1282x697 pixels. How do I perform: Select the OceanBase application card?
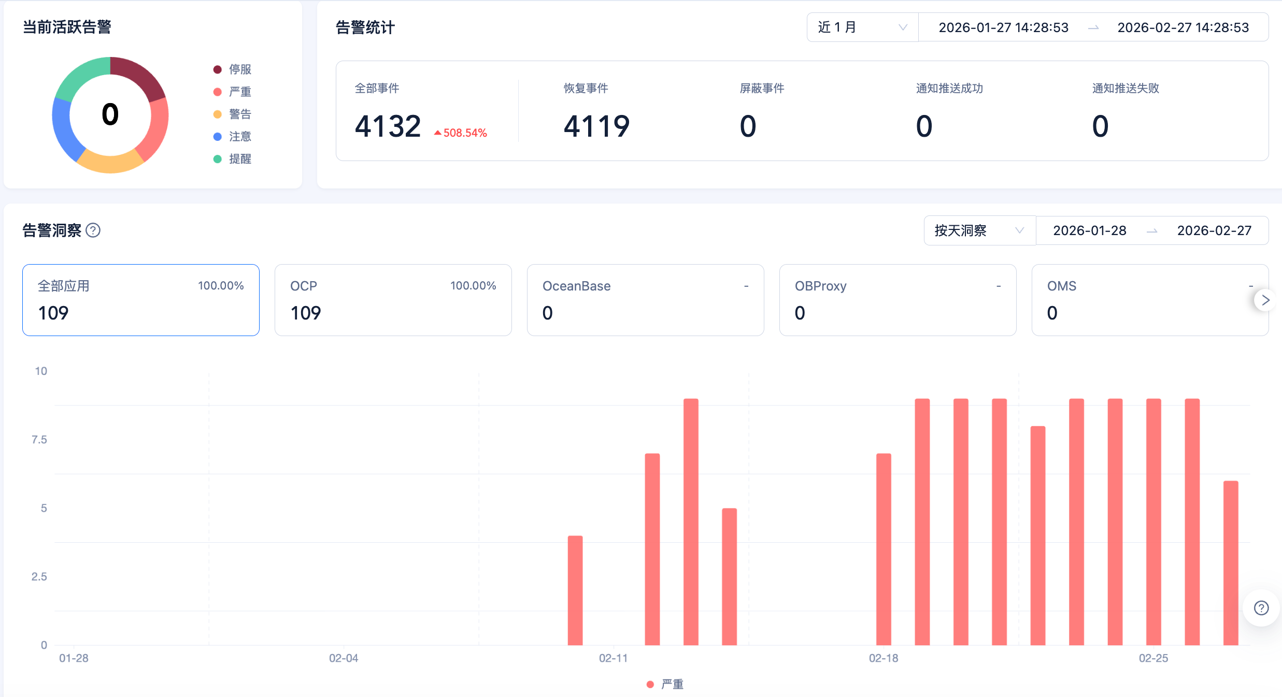point(645,300)
